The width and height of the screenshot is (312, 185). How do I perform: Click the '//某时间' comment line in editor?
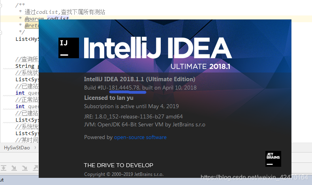27,140
